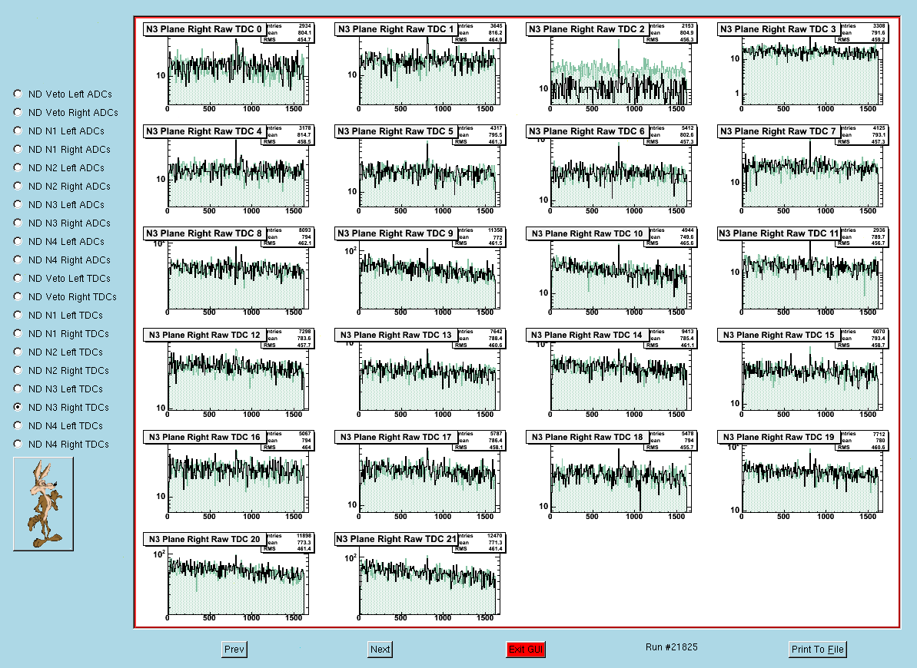Image resolution: width=917 pixels, height=668 pixels.
Task: Click Print To File button
Action: [818, 650]
